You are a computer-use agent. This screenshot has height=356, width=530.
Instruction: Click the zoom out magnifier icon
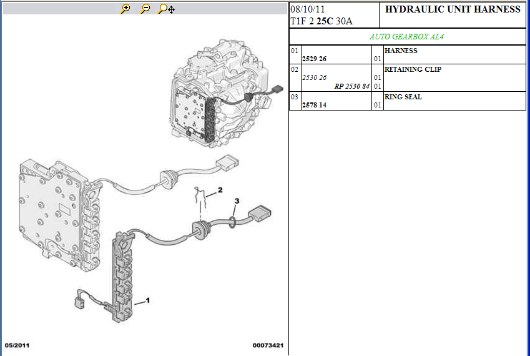pos(145,9)
